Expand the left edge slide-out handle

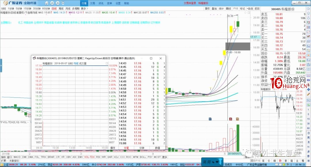(1, 65)
